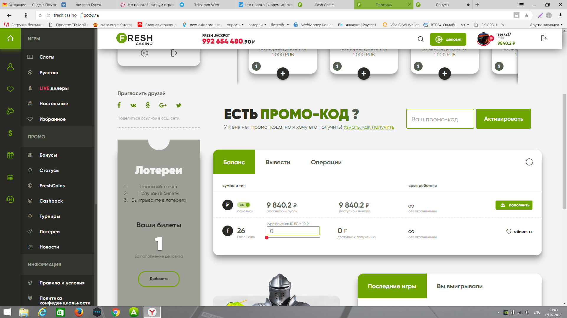Click the green 'депозит' button in the header

click(x=448, y=39)
